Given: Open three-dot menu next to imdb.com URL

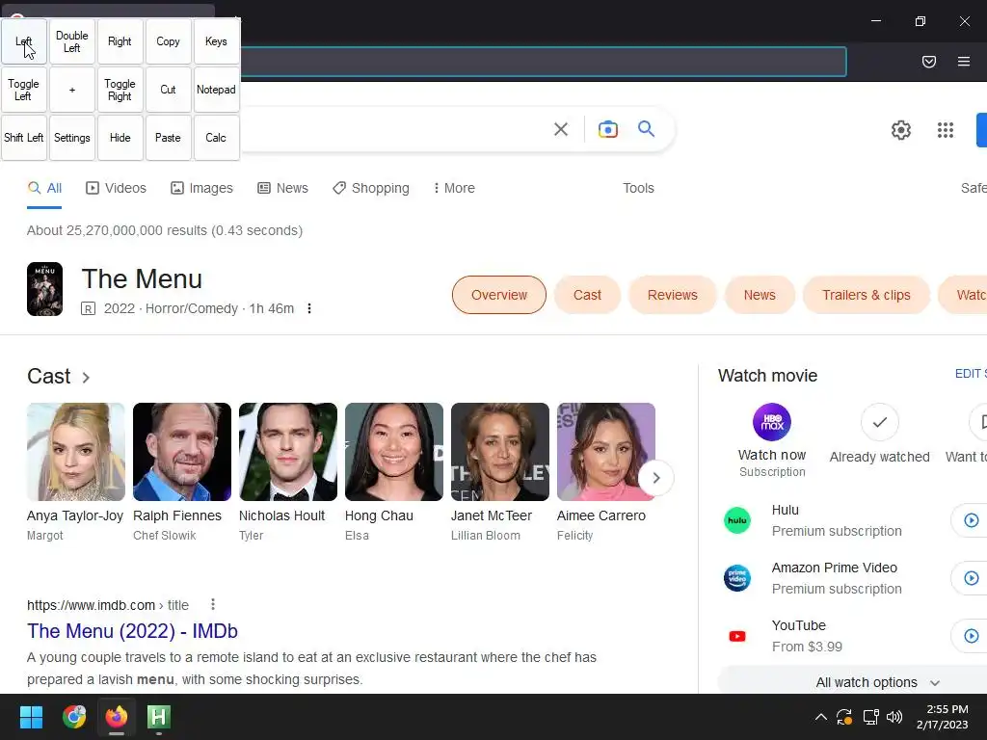Looking at the screenshot, I should tap(213, 605).
